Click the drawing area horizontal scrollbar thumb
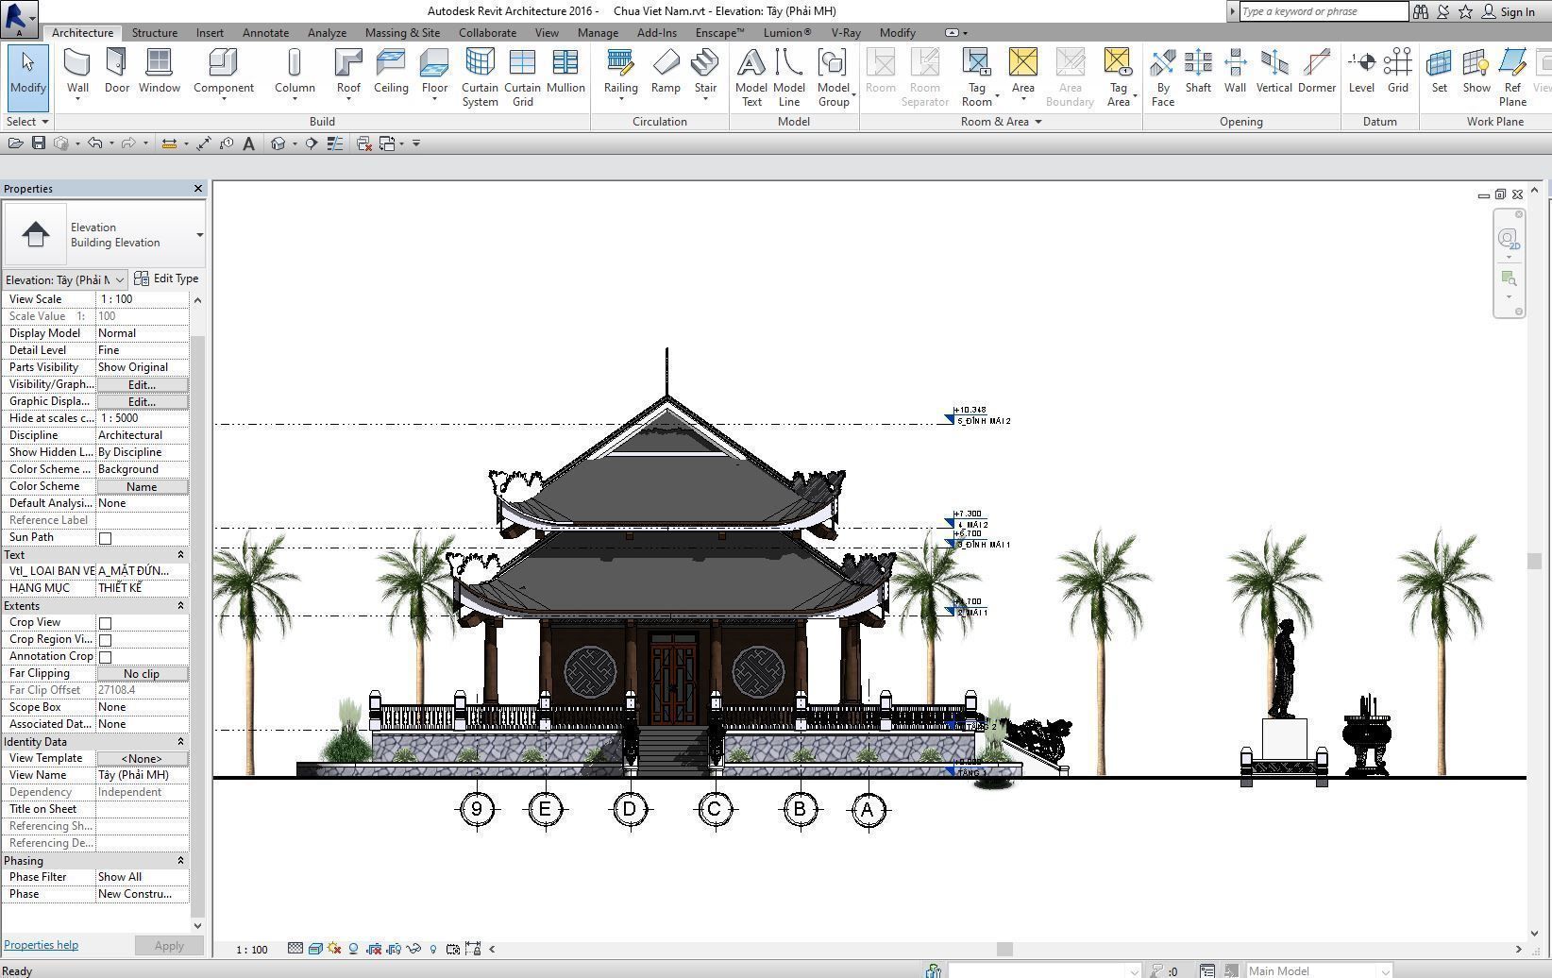This screenshot has height=978, width=1552. click(1004, 949)
